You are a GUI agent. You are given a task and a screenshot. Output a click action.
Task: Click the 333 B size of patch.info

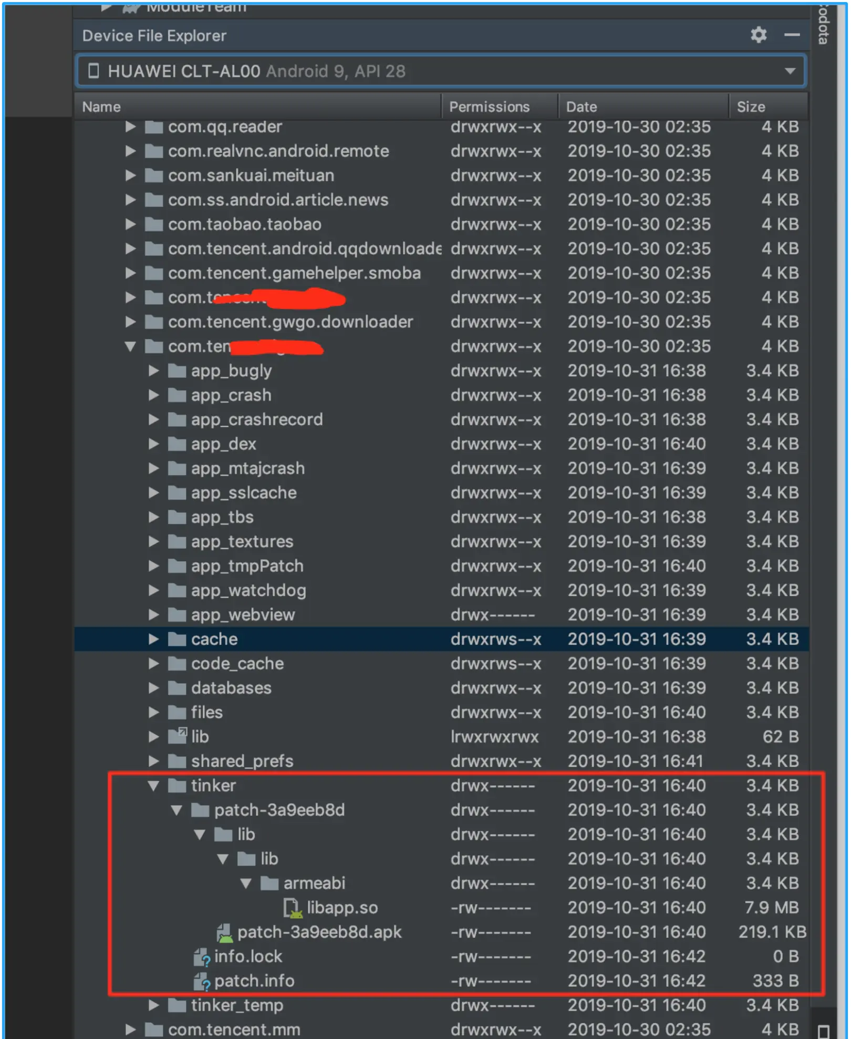[x=776, y=981]
